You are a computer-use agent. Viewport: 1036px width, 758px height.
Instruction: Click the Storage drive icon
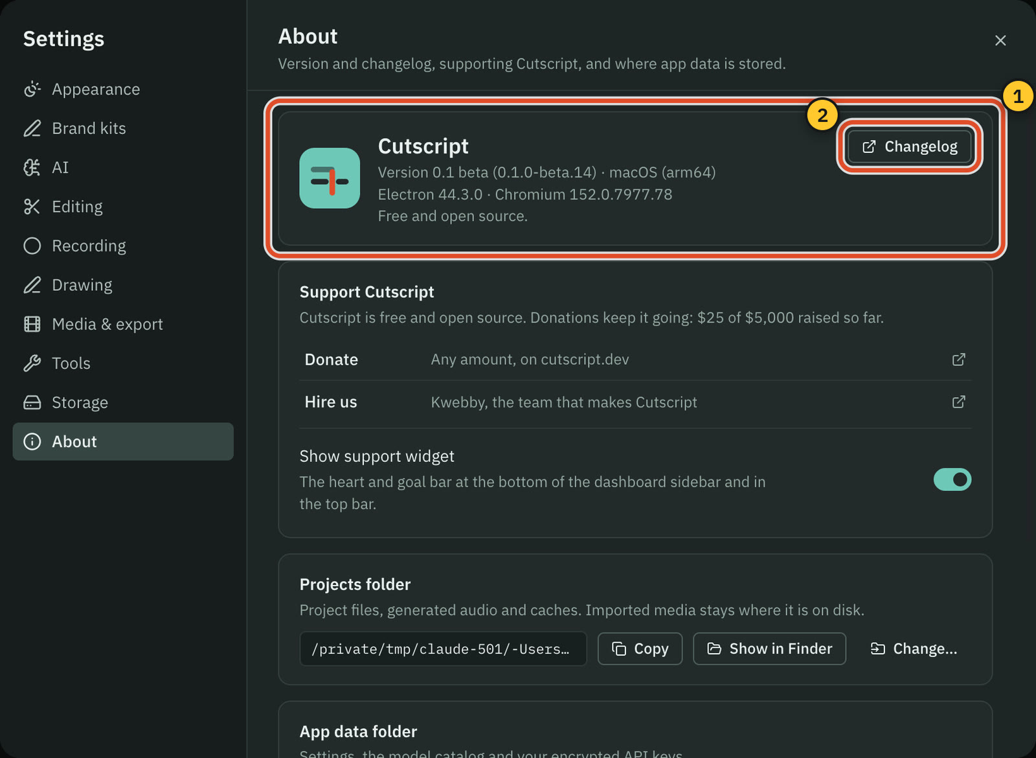click(32, 402)
